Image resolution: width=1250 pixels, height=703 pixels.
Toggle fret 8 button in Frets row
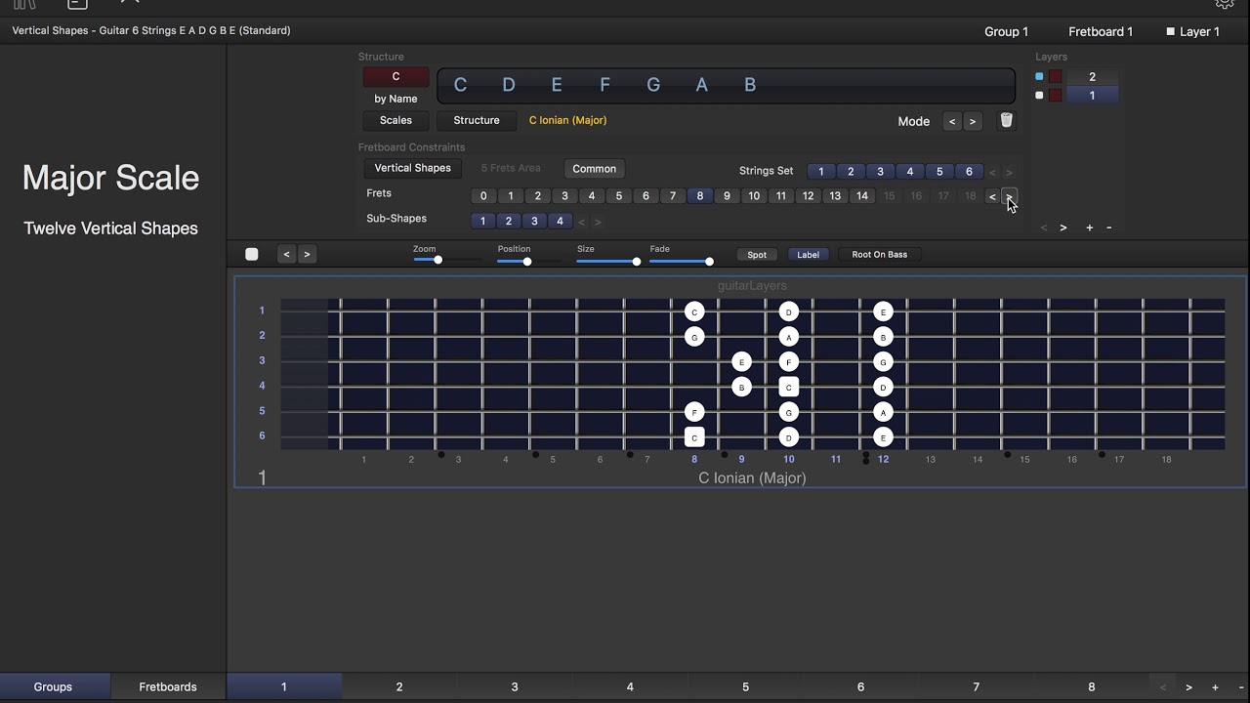coord(699,196)
